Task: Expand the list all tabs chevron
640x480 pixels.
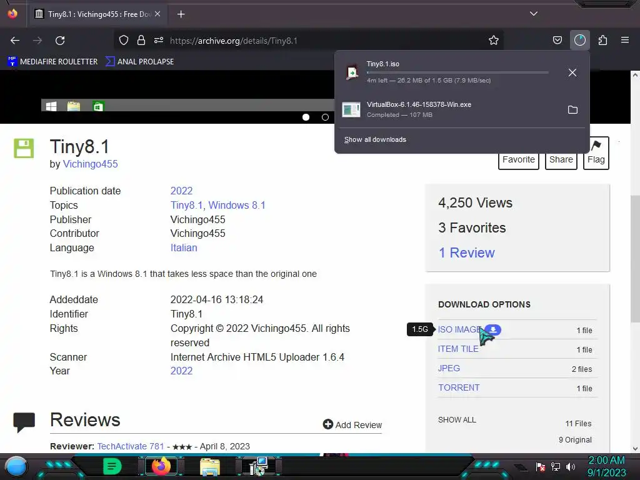Action: click(534, 14)
